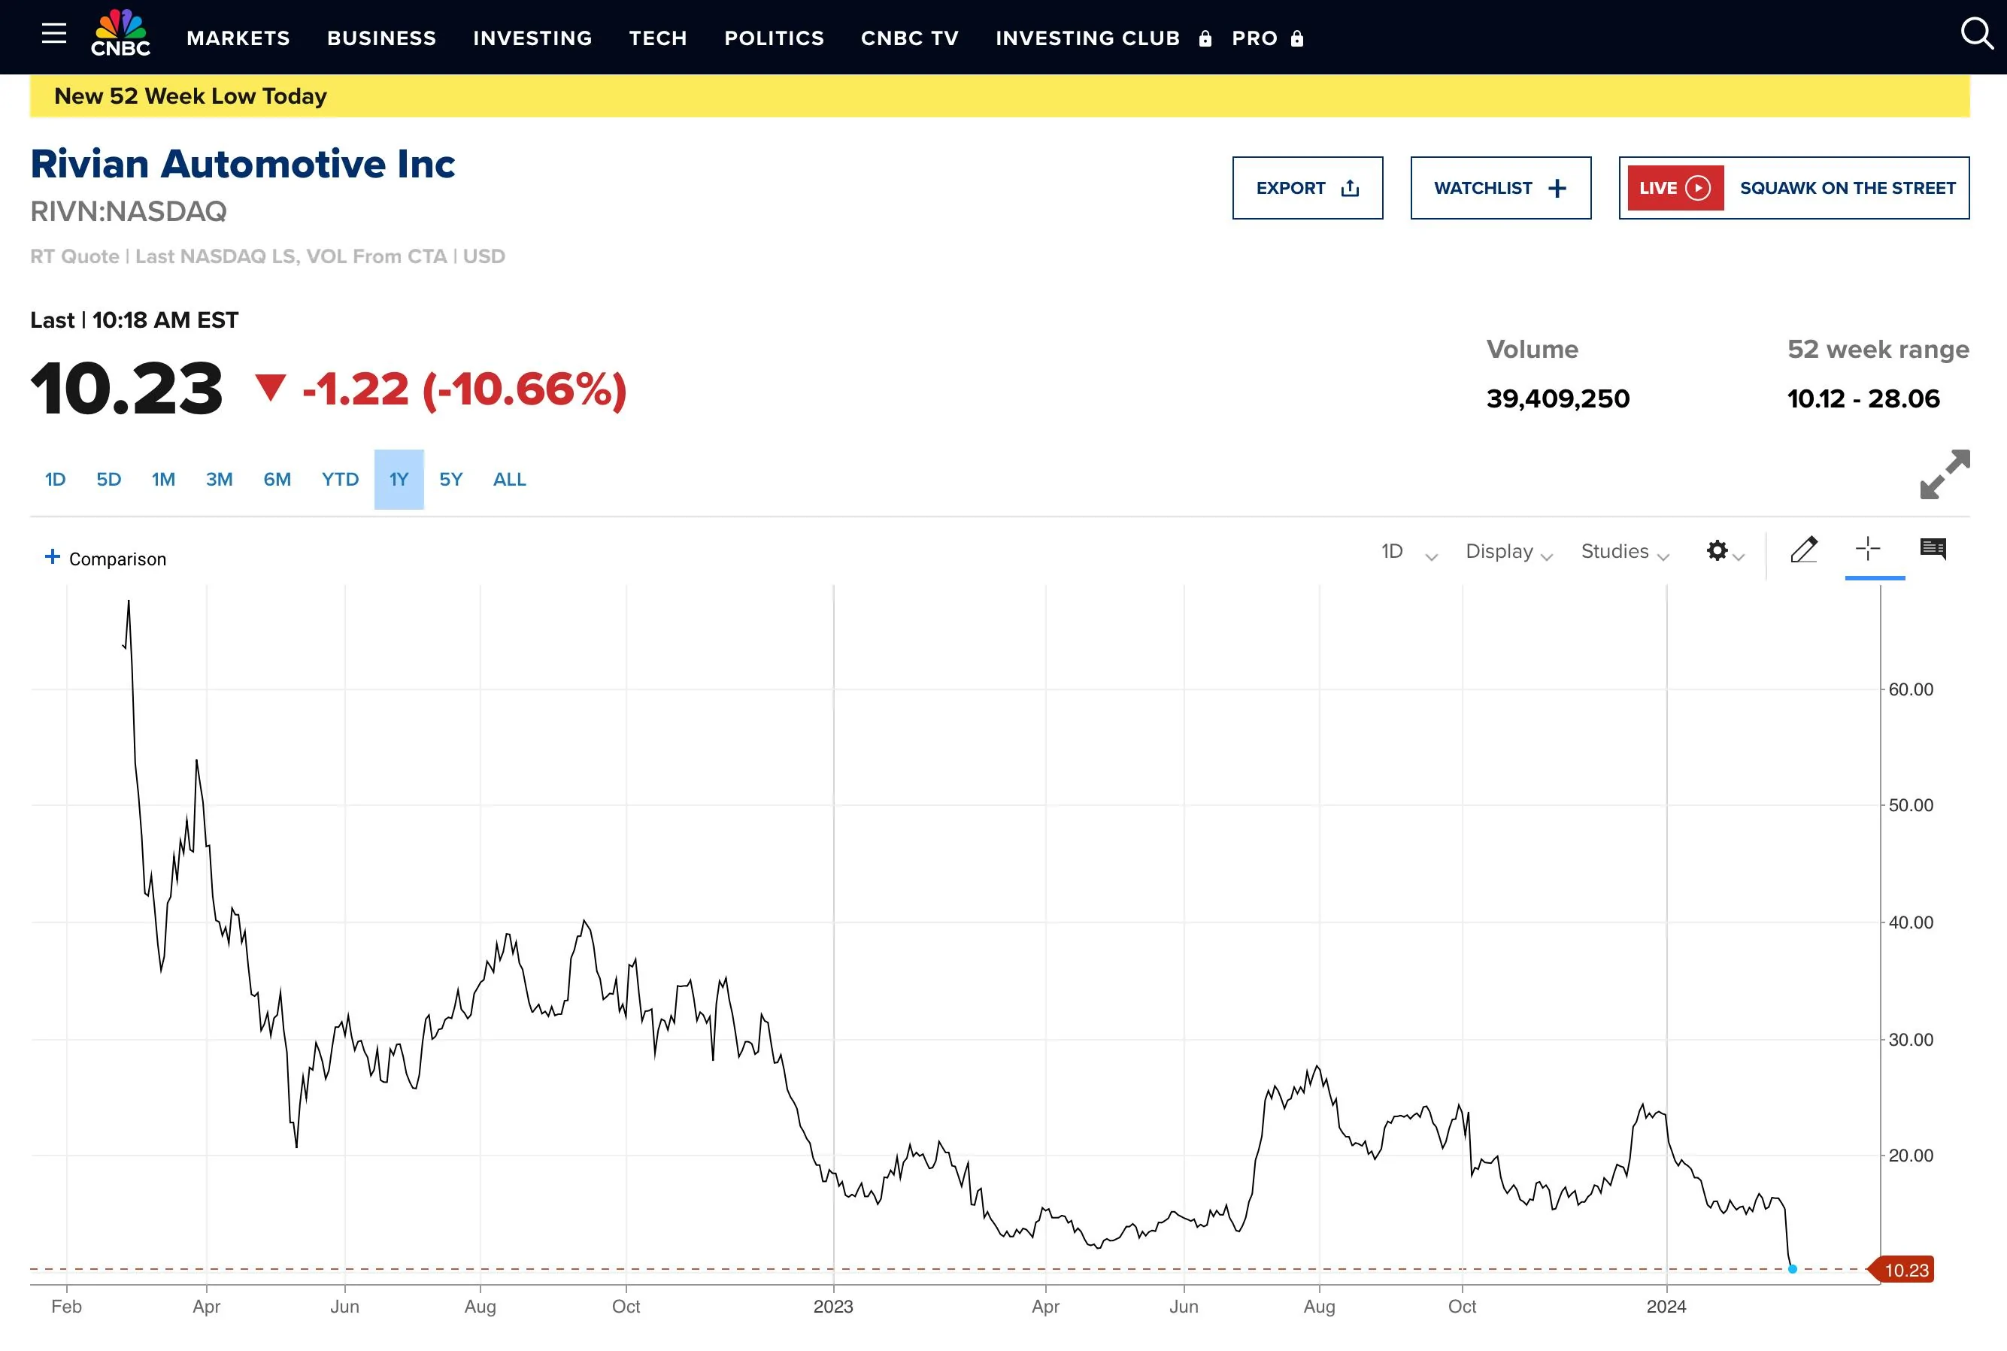The height and width of the screenshot is (1351, 2007).
Task: Open chart settings gear menu
Action: (x=1725, y=551)
